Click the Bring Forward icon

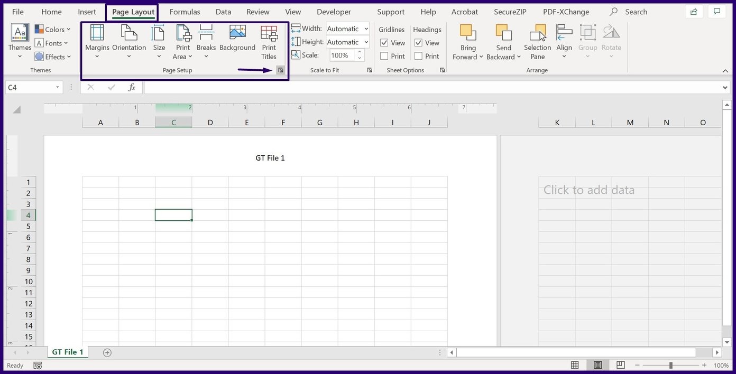467,42
